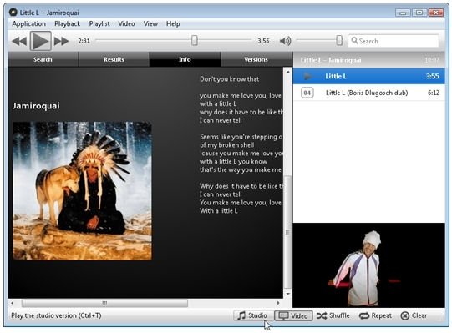This screenshot has height=333, width=452.
Task: Click the playlist header Little L – Jamiroquai
Action: coord(331,60)
